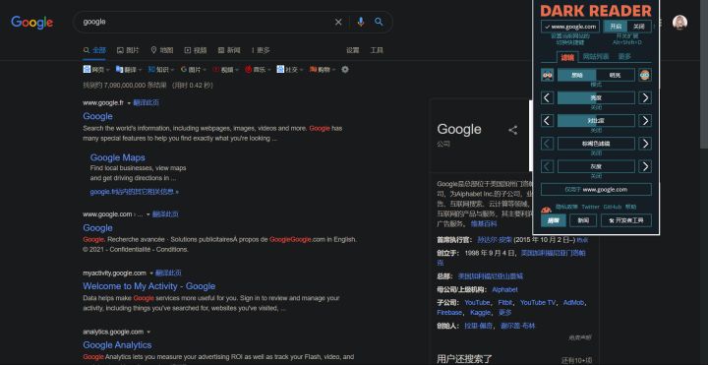Open the 帮助 help link in Dark Reader
Screen dimensions: 708x365
[630, 207]
